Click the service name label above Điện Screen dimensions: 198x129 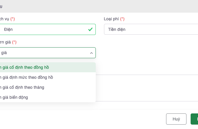click(4, 19)
